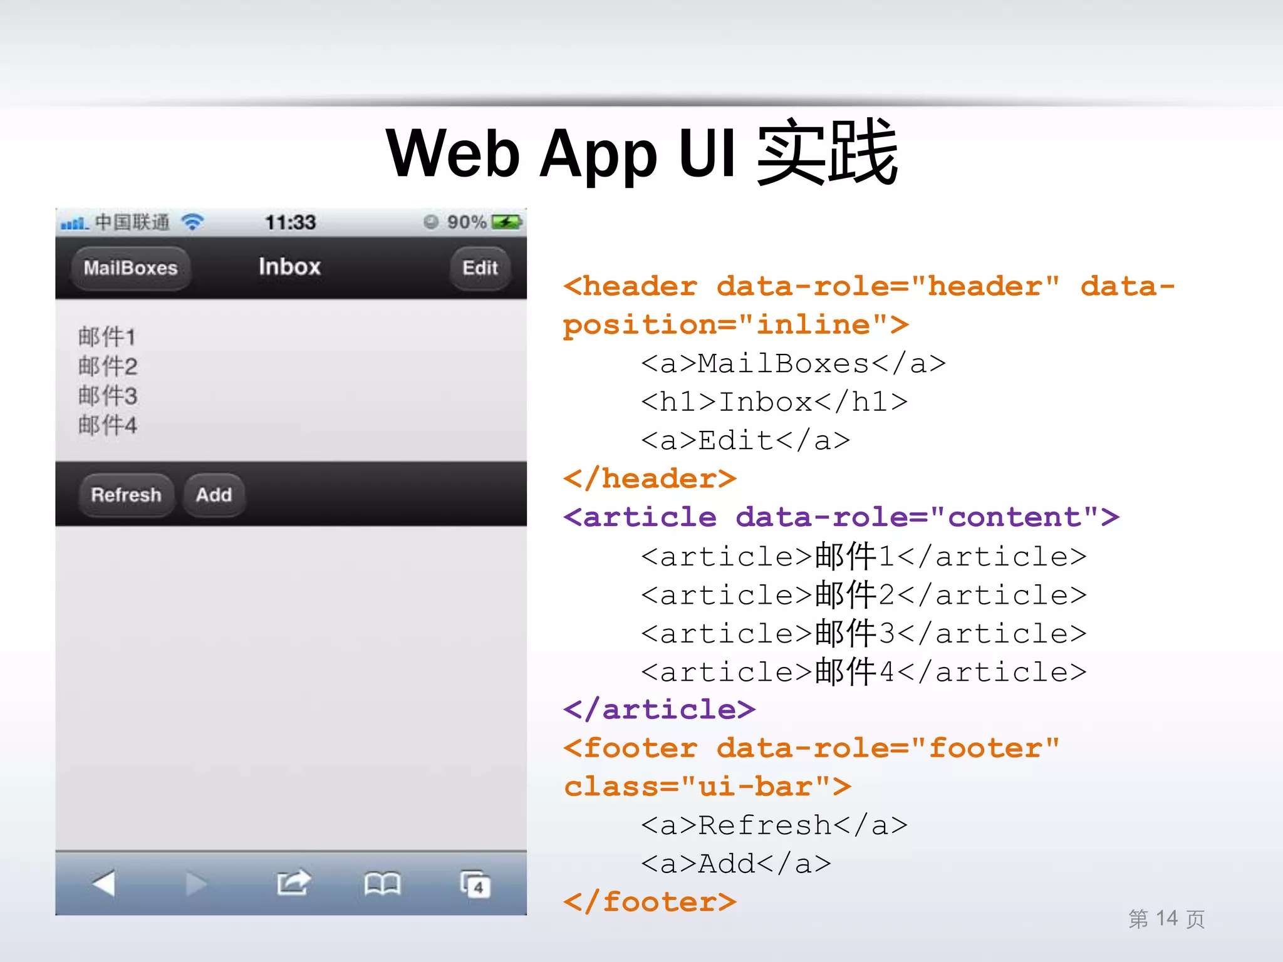Image resolution: width=1283 pixels, height=962 pixels.
Task: Tap the Safari back arrow icon
Action: point(104,884)
